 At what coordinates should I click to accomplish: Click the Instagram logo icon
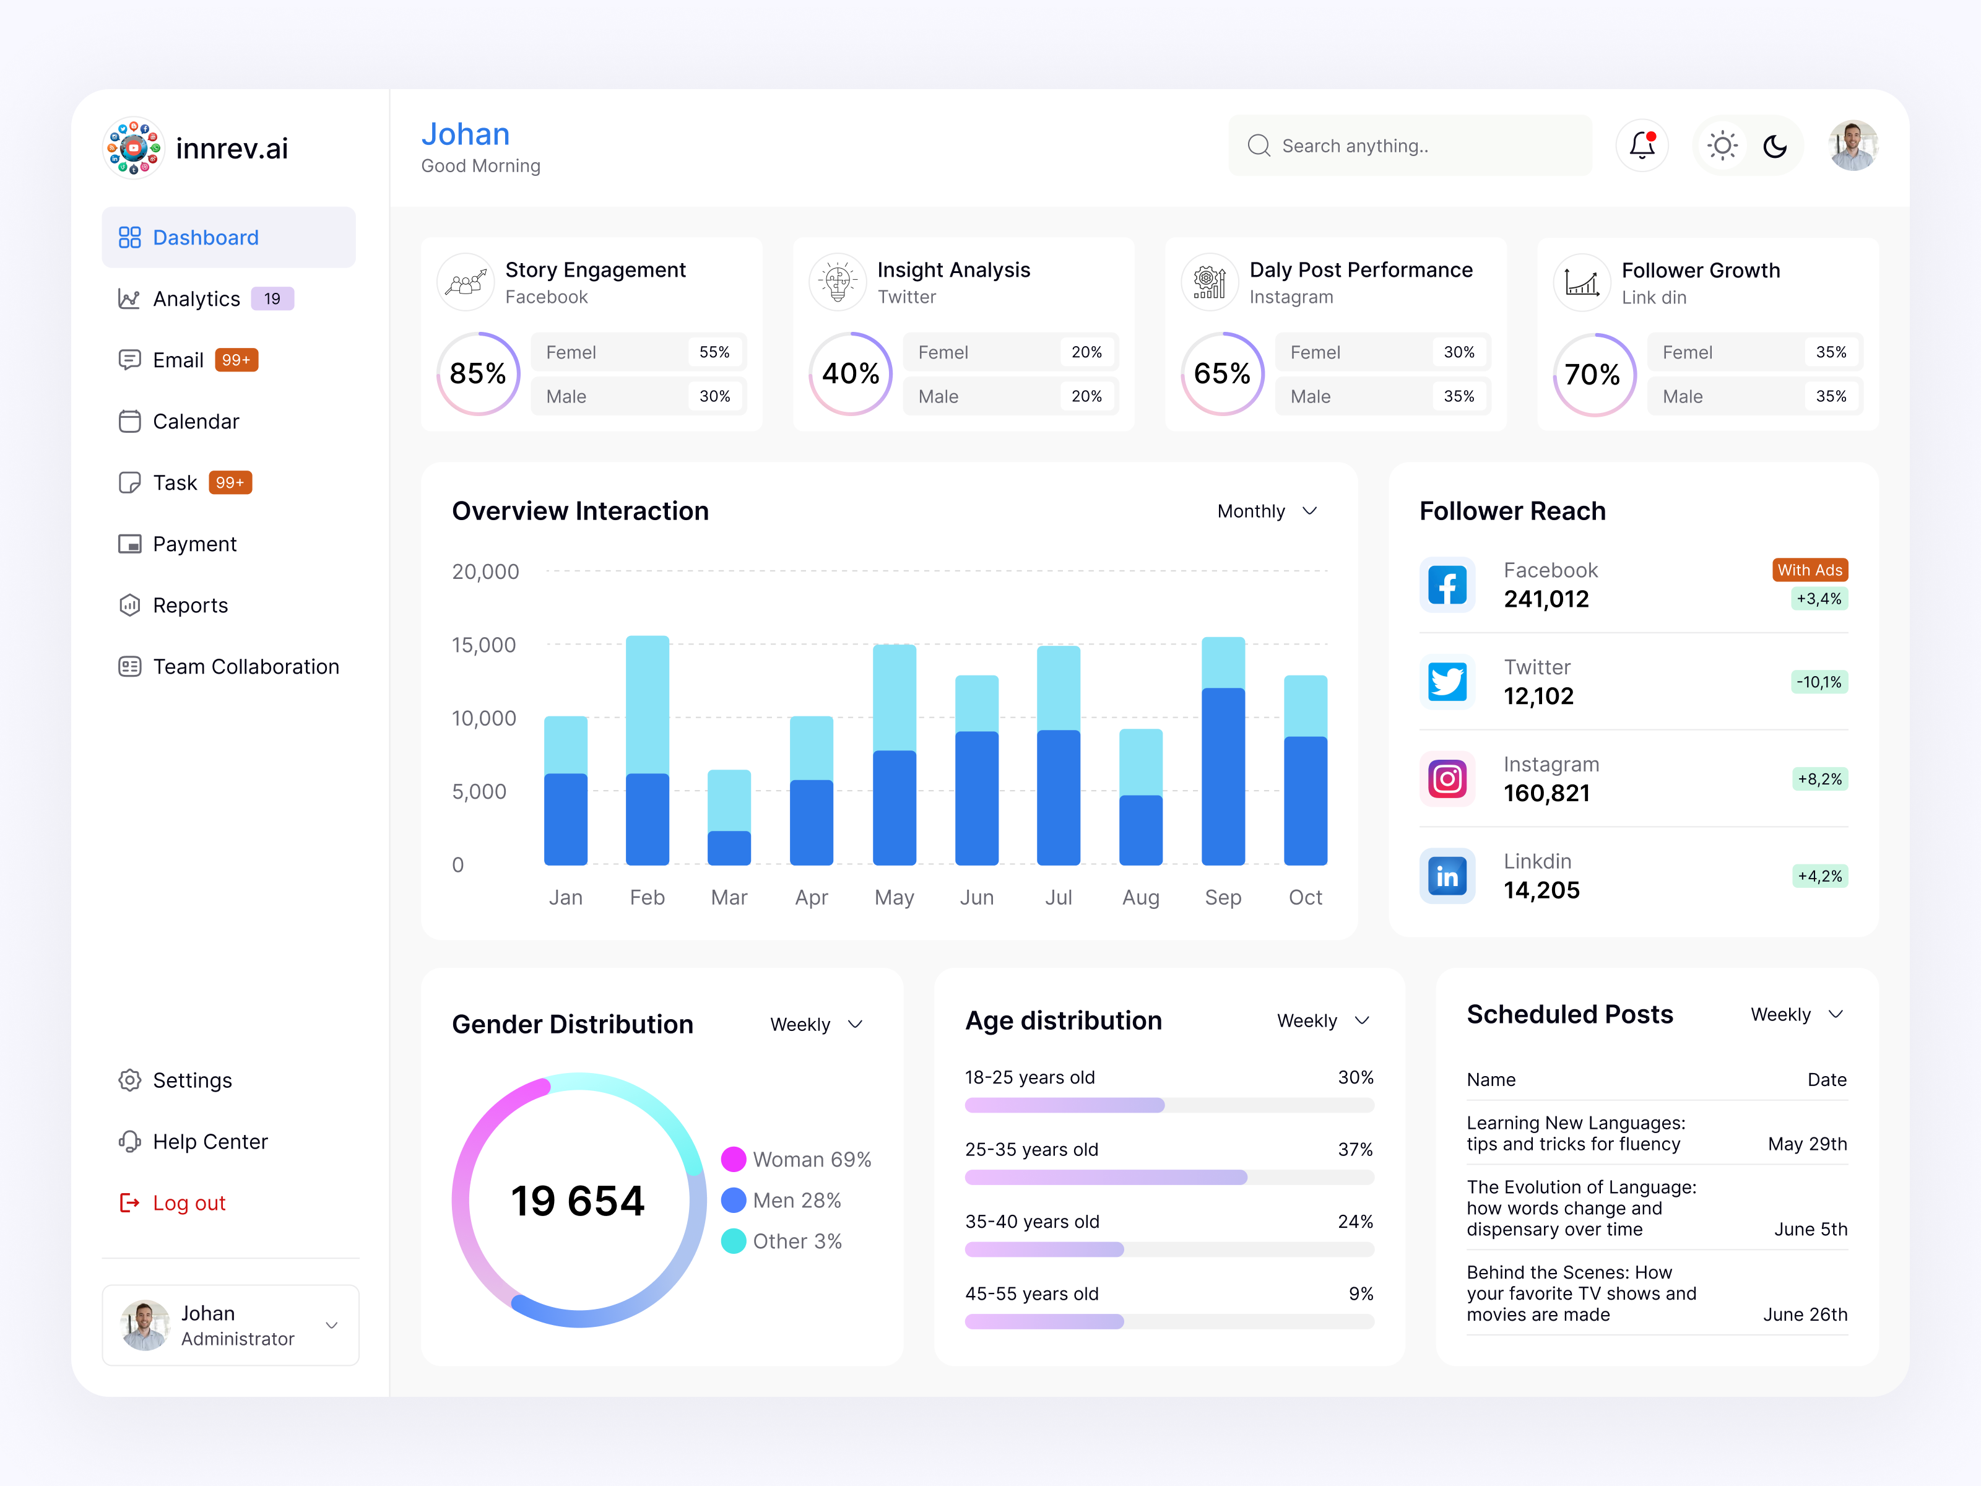[x=1446, y=778]
